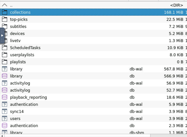Click the ScheduledTasks folder icon

point(4,48)
